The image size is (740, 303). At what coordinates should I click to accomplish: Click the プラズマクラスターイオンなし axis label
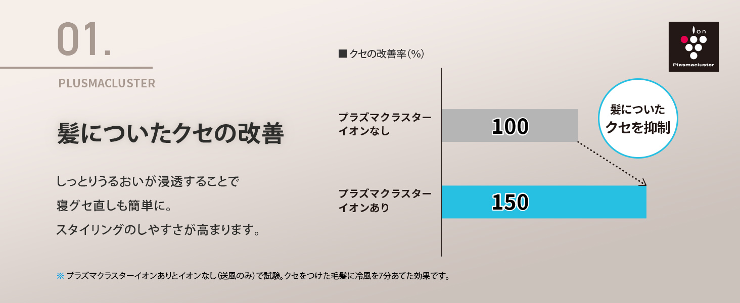click(x=385, y=124)
